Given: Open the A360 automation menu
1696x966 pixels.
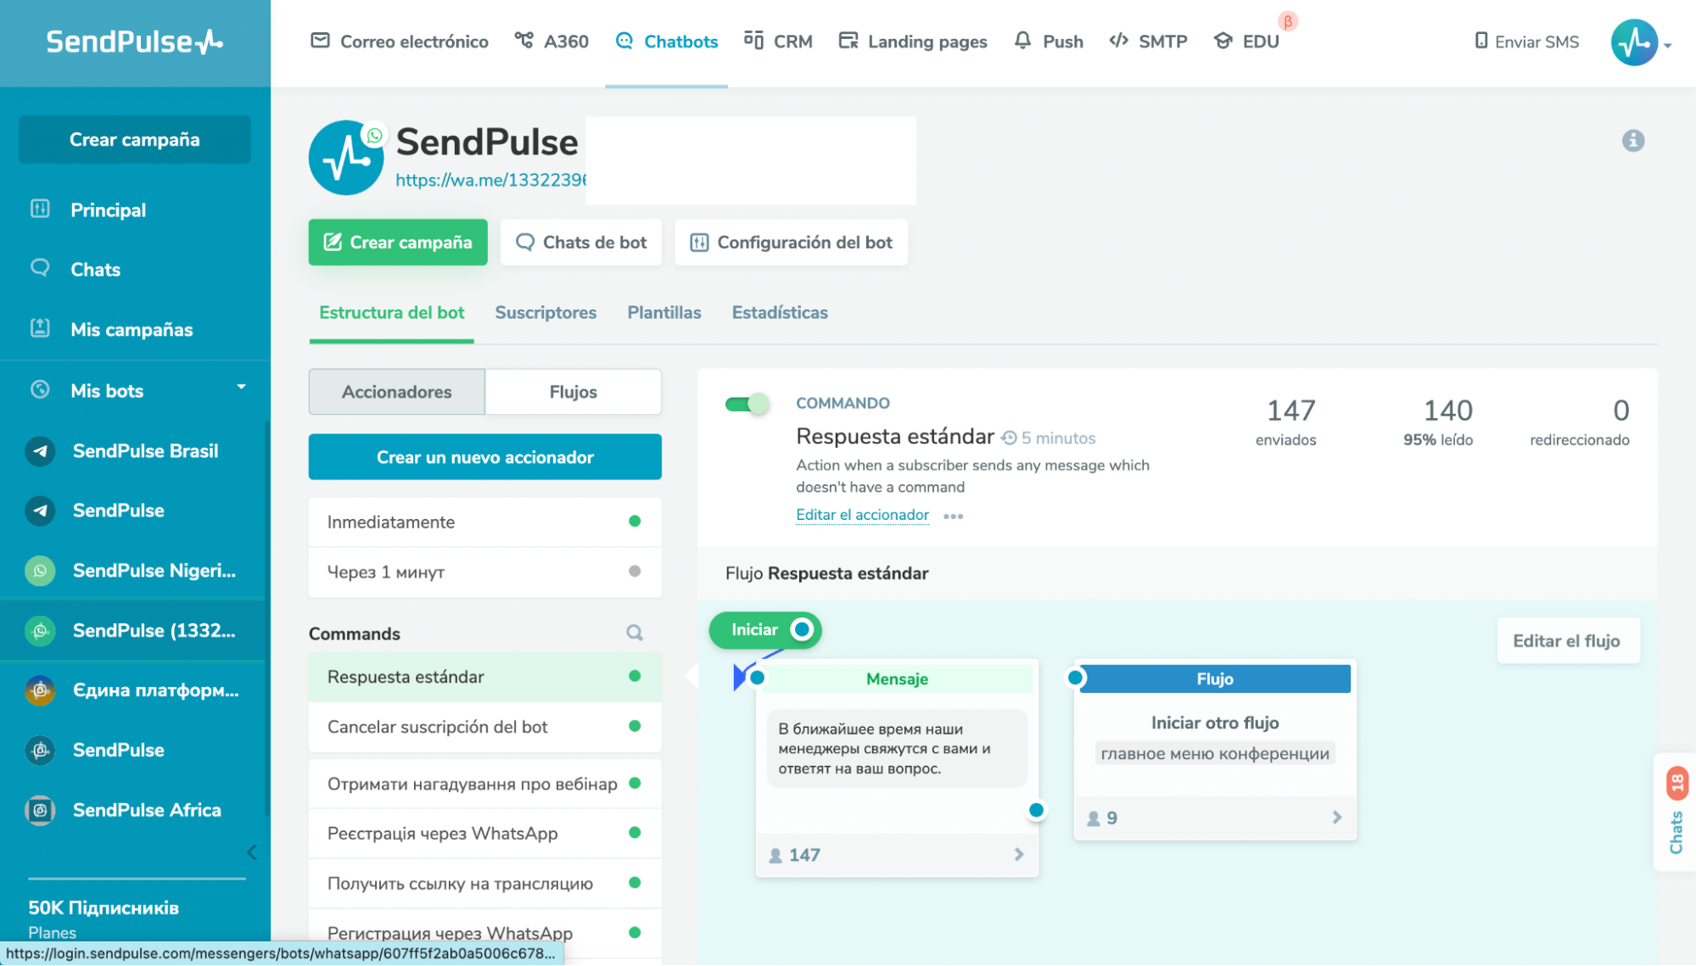Looking at the screenshot, I should (551, 42).
